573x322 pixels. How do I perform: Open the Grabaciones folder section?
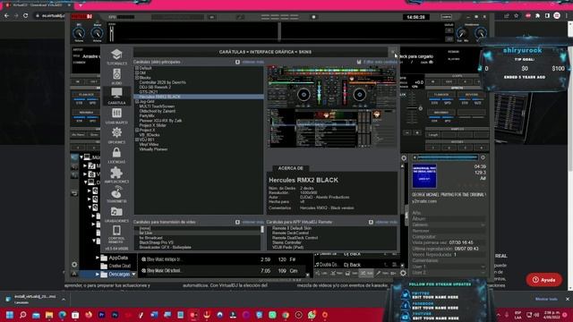point(116,215)
